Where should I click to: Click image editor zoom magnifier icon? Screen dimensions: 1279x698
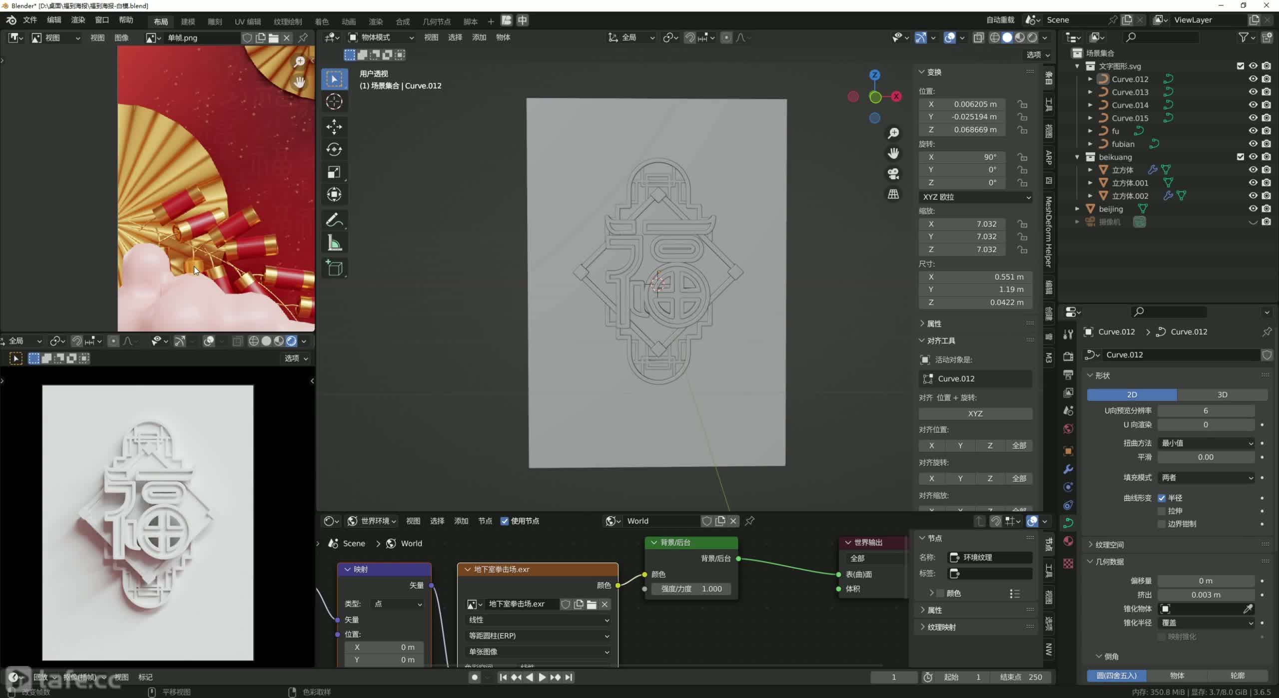[299, 61]
